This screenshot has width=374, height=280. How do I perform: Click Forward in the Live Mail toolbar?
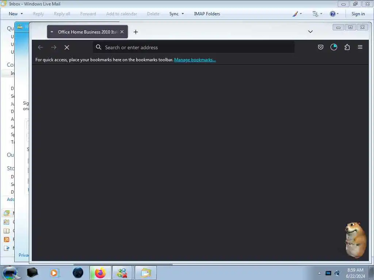tap(88, 14)
